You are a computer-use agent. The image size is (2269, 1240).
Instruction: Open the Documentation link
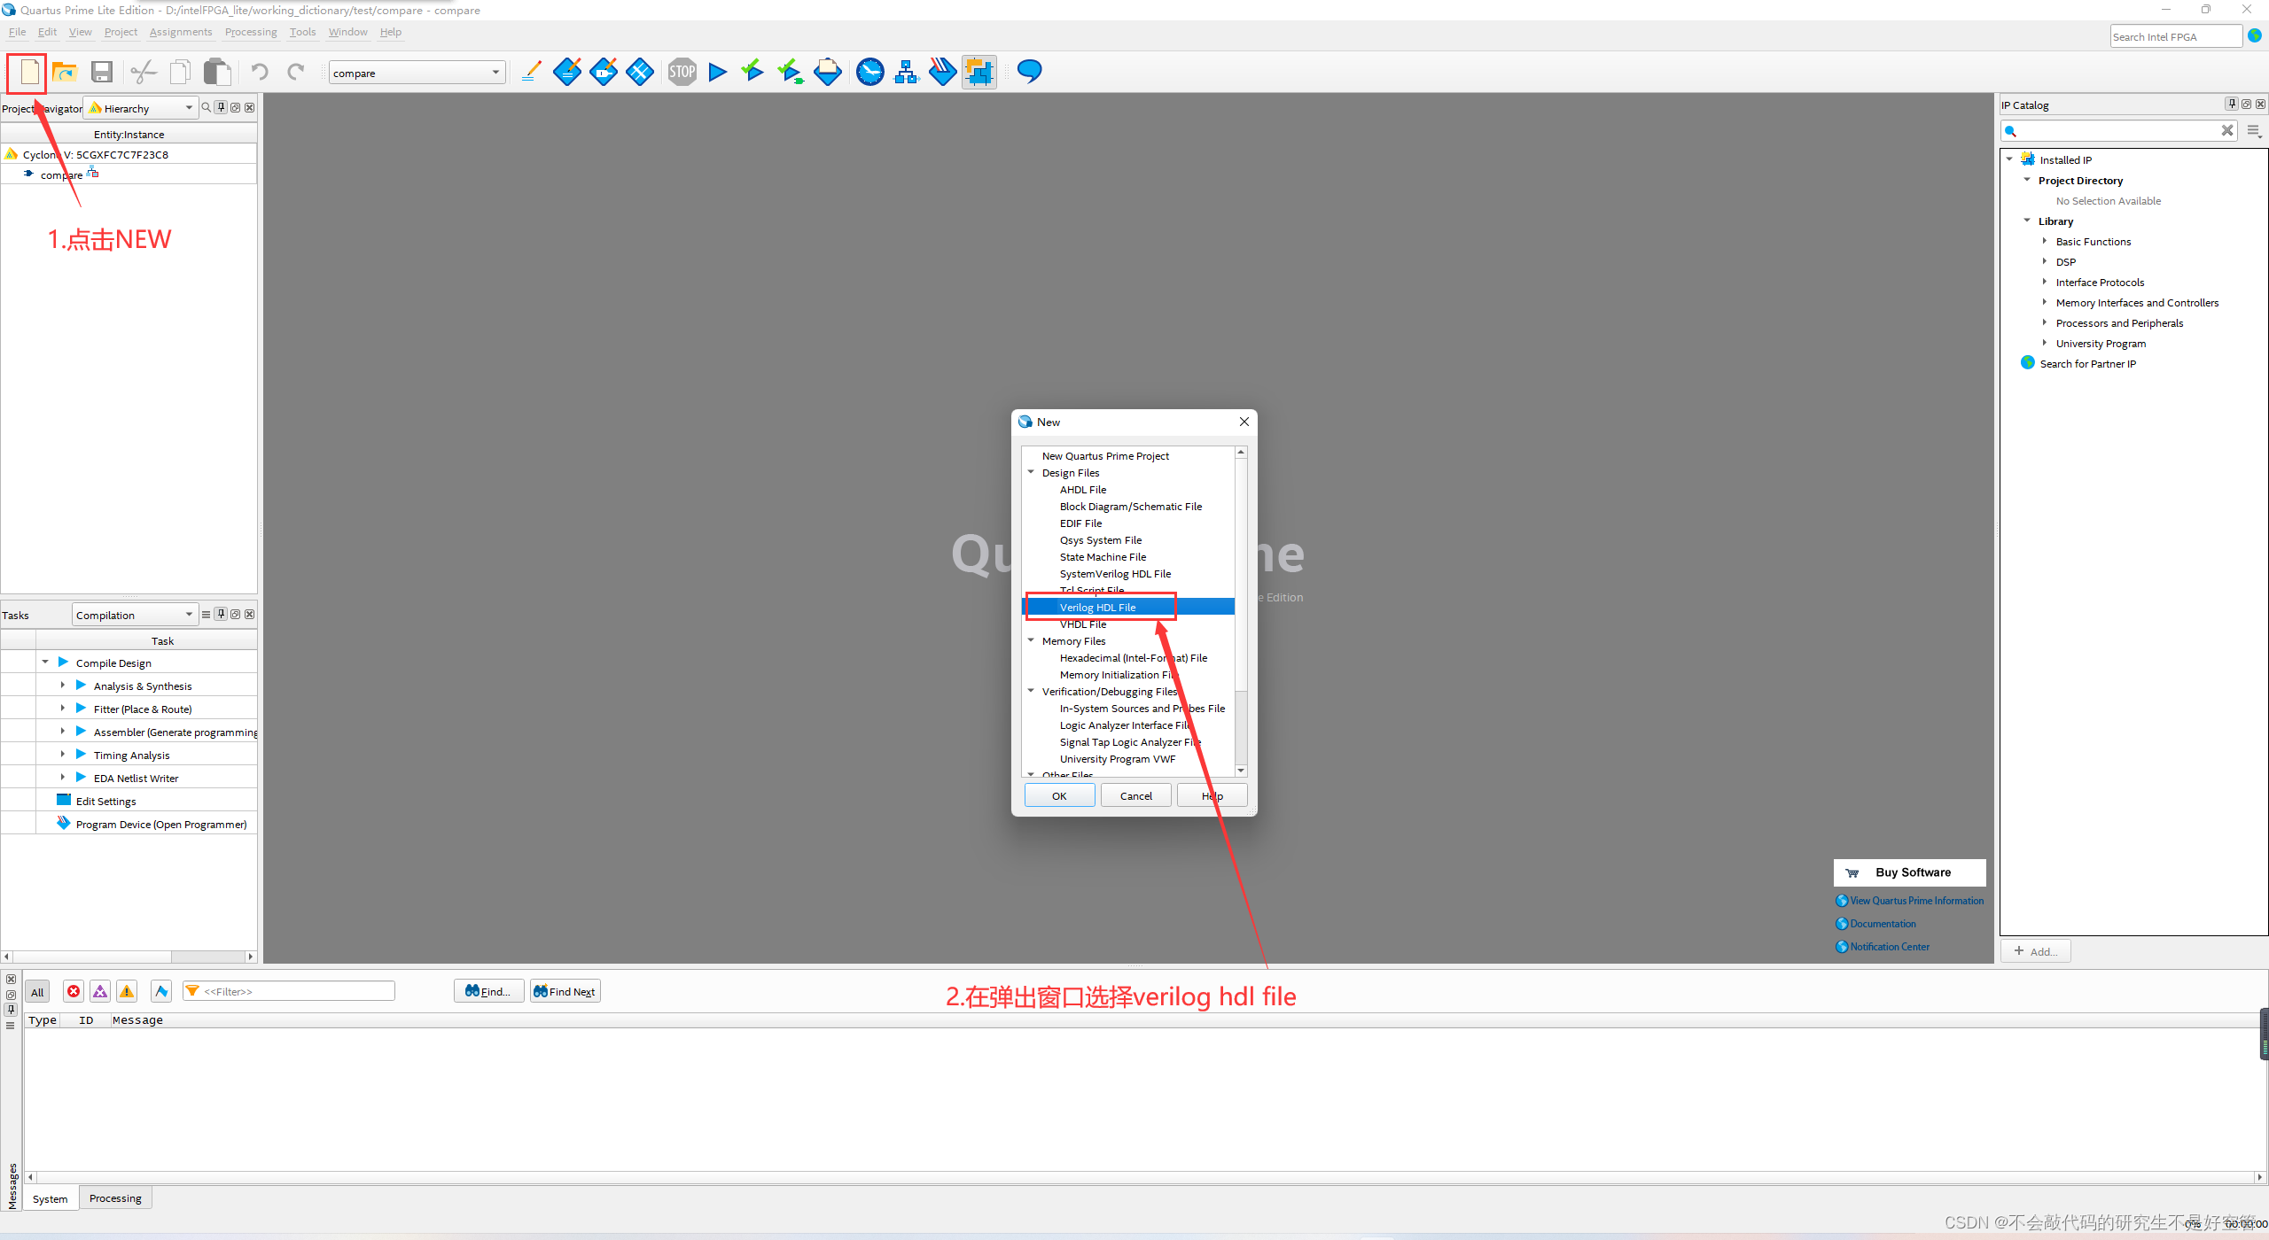pyautogui.click(x=1882, y=924)
